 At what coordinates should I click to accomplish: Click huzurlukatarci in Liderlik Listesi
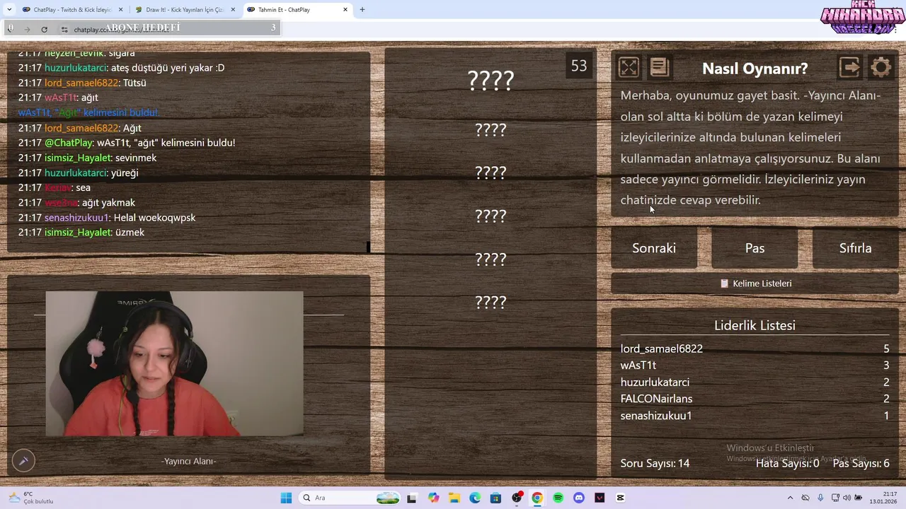(x=655, y=382)
